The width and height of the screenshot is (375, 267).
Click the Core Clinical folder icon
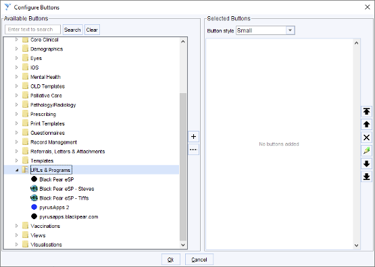coord(26,40)
